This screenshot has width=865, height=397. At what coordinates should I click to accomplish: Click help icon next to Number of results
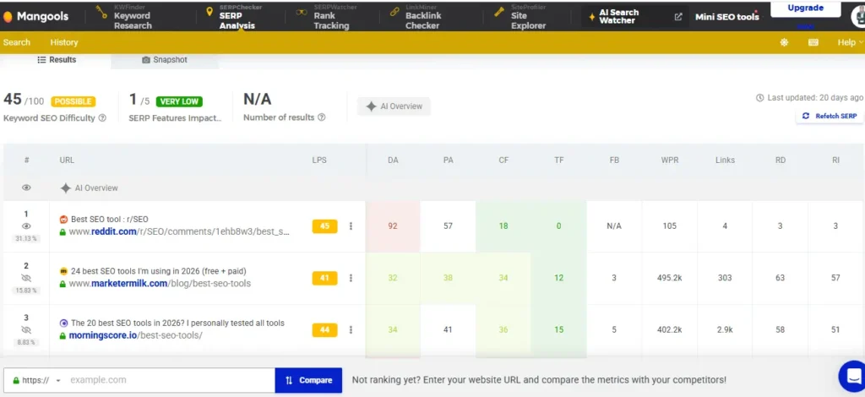click(x=322, y=117)
